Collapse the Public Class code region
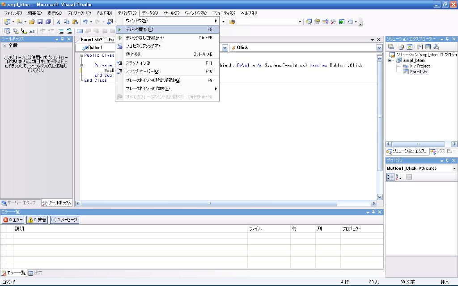Viewport: 458px width, 286px height. click(82, 55)
